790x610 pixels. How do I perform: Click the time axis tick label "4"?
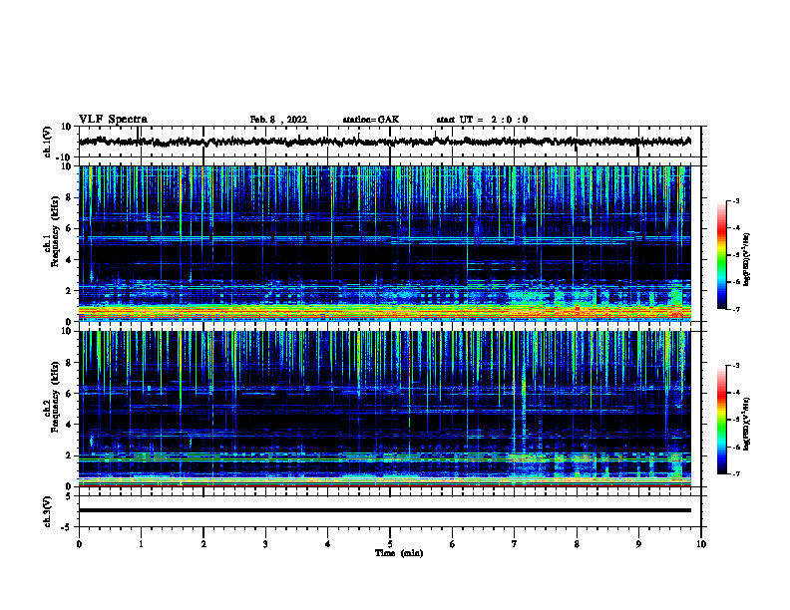(x=328, y=544)
